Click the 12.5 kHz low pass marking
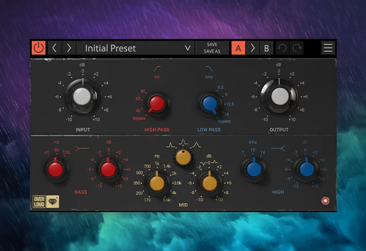This screenshot has width=366, height=251. 230,104
